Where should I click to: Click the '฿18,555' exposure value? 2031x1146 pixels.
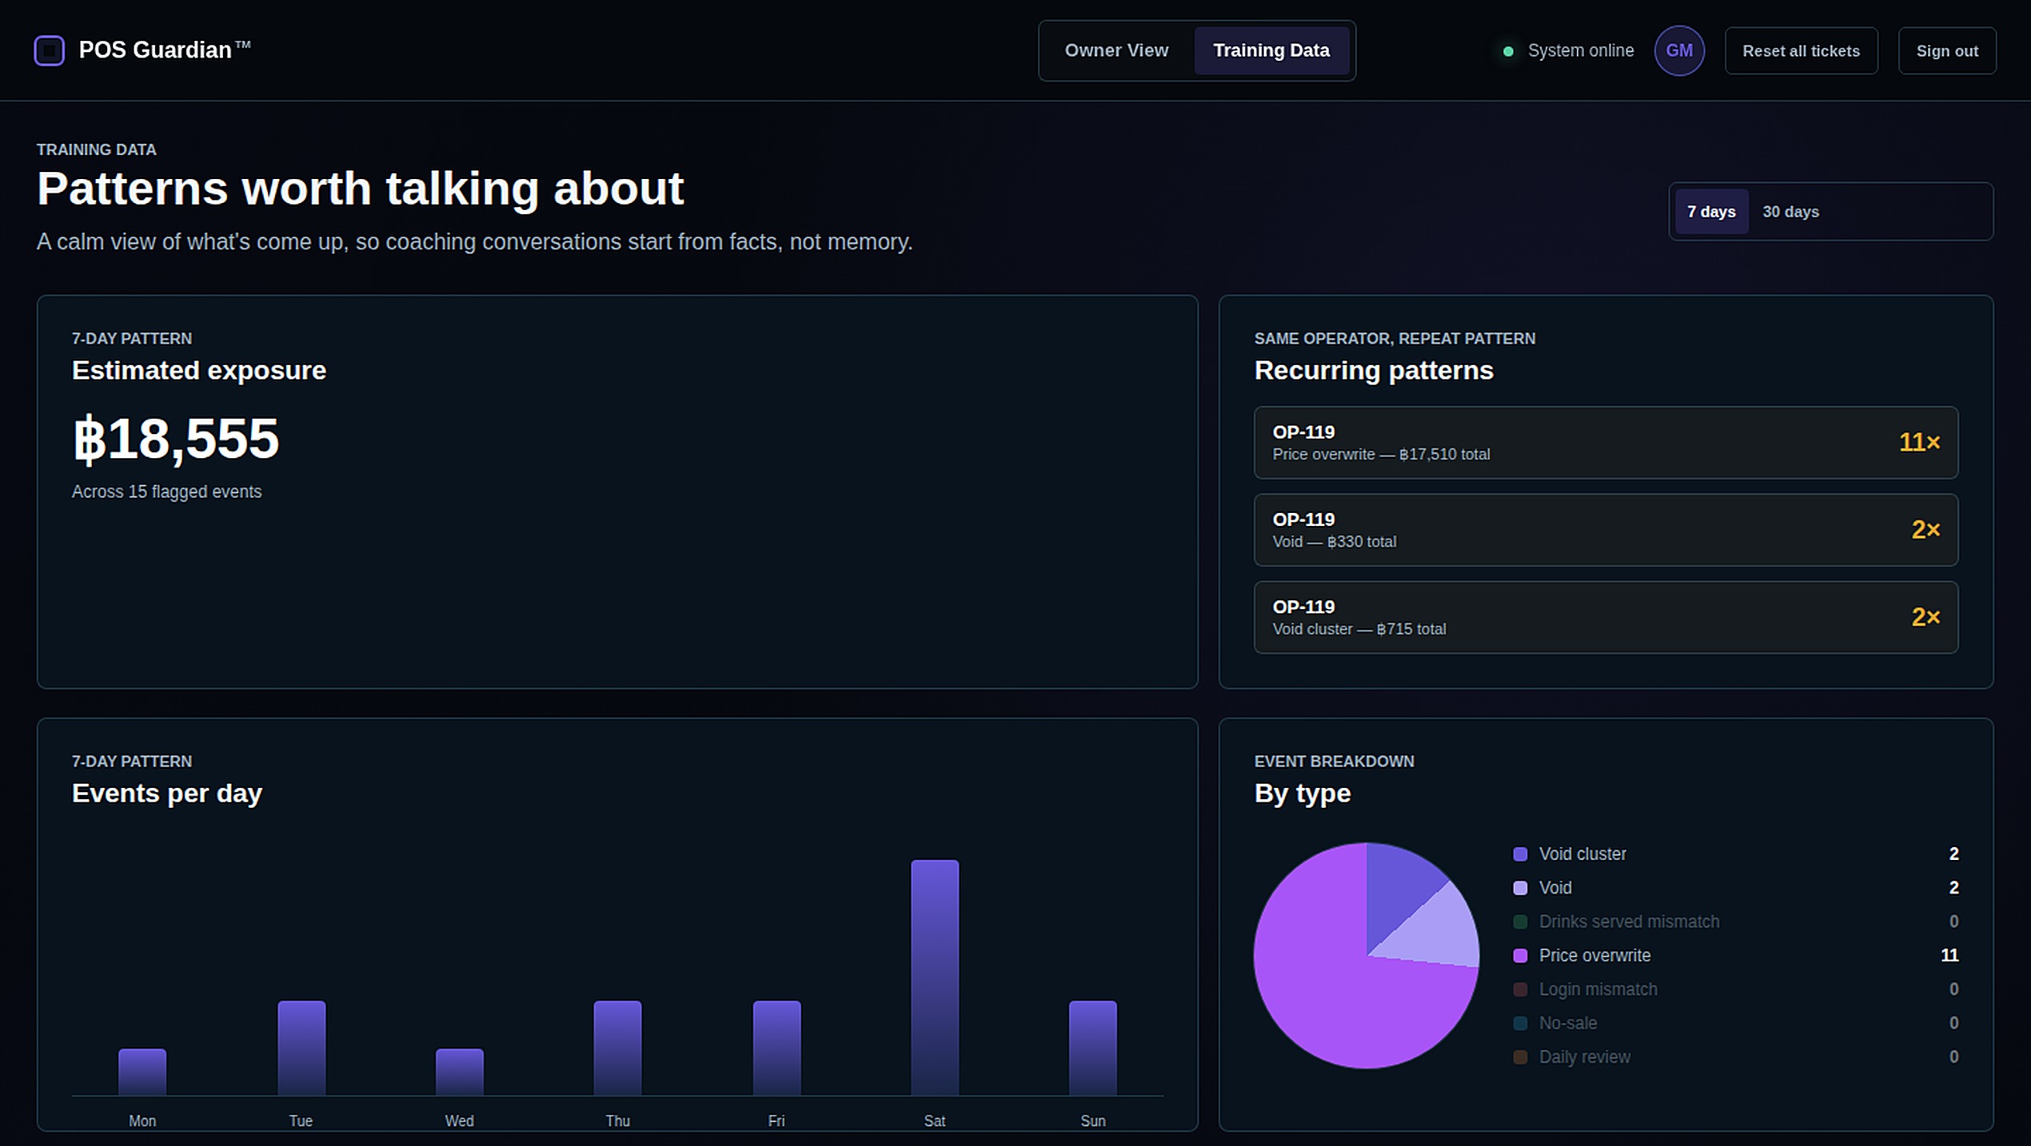click(x=175, y=439)
